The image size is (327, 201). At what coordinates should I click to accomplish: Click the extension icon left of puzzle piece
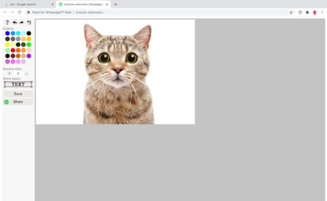300,12
